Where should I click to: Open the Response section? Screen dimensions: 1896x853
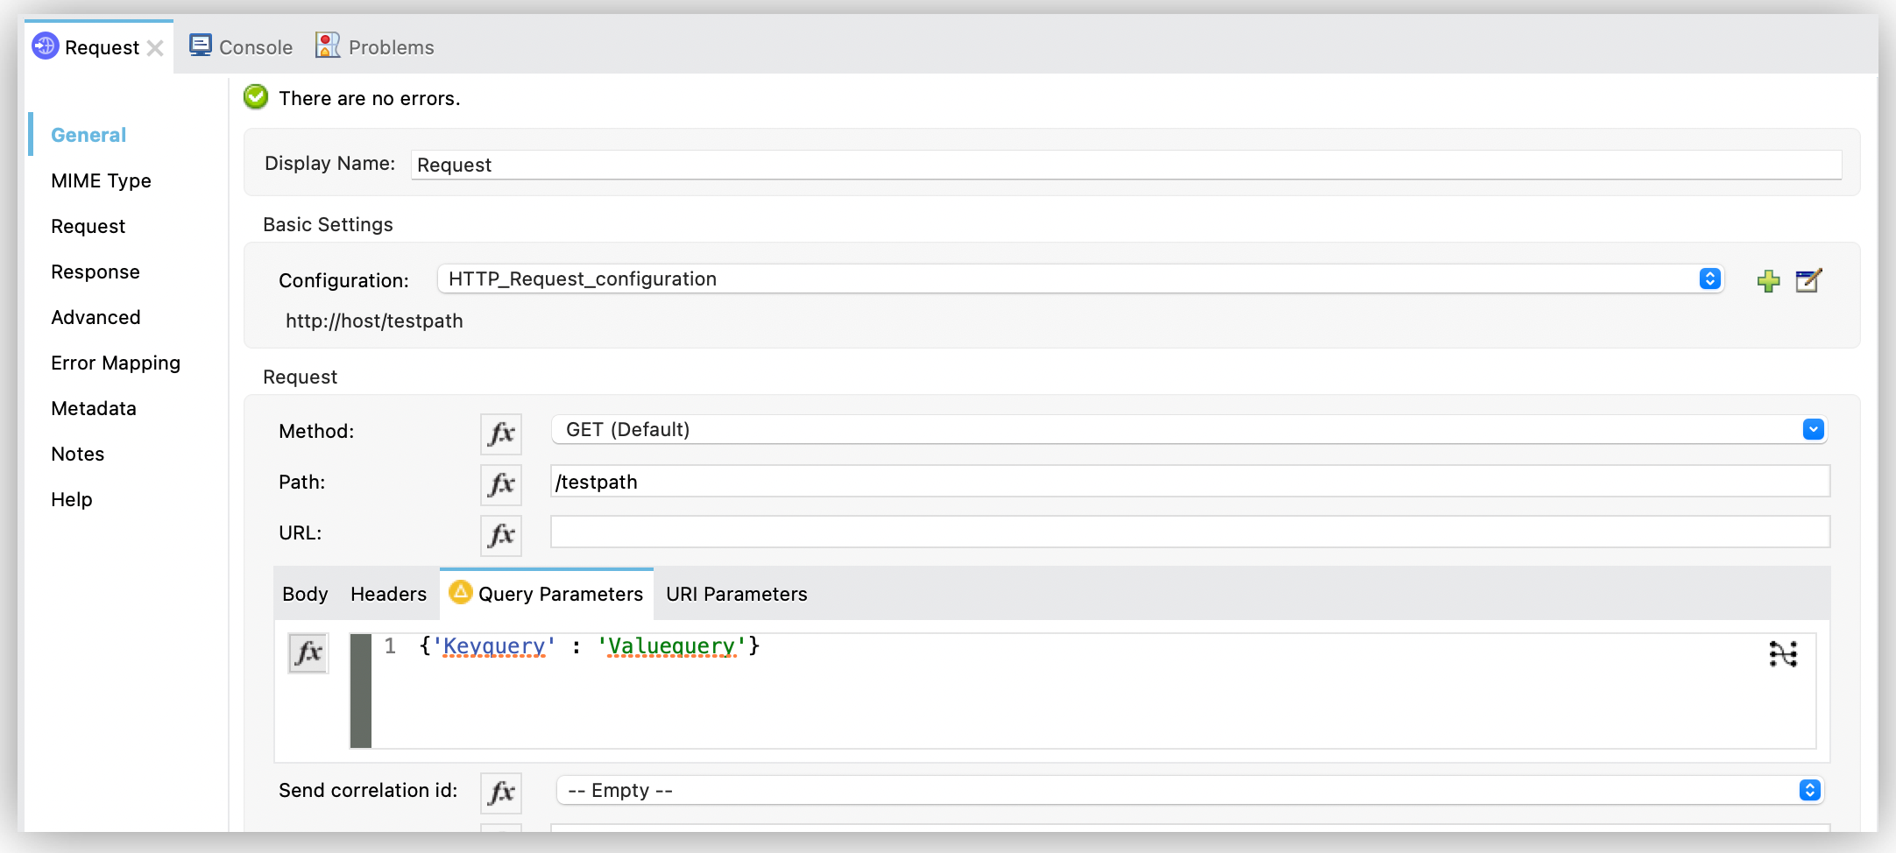pyautogui.click(x=96, y=271)
